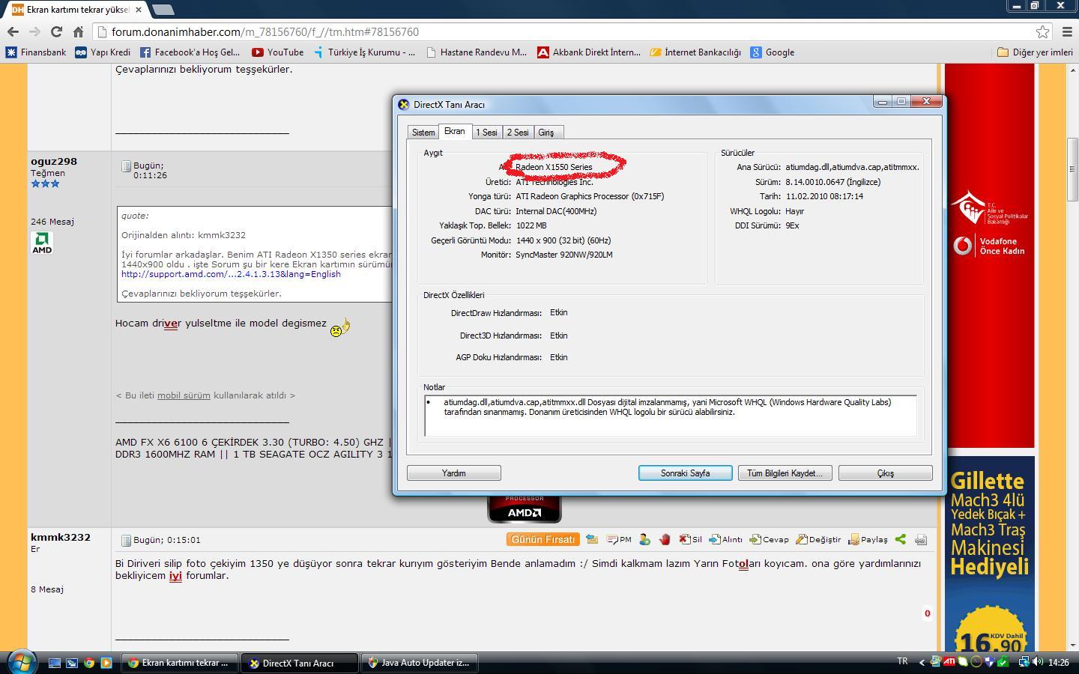Click the post document icon beside Bugün; 0:15:01

click(x=126, y=540)
